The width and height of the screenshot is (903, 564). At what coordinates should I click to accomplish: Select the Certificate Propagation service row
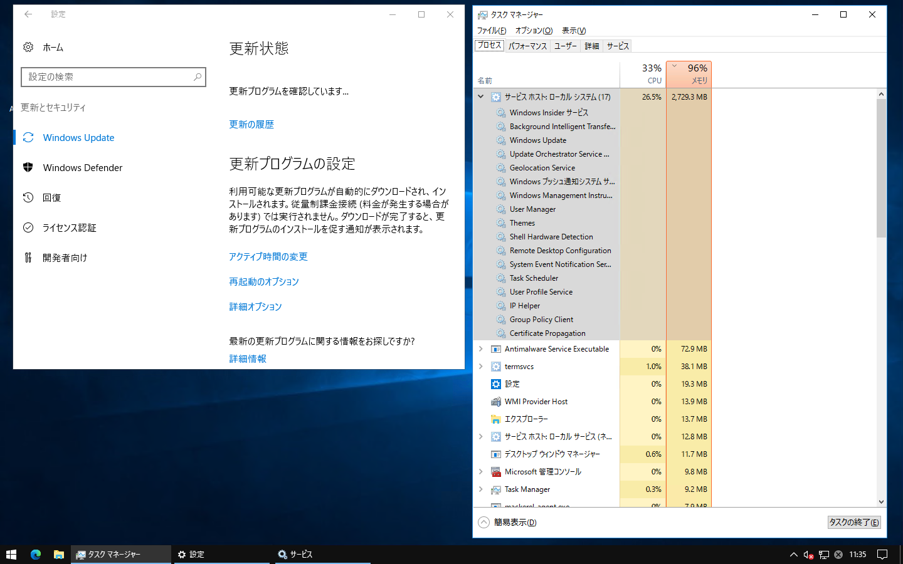point(546,333)
